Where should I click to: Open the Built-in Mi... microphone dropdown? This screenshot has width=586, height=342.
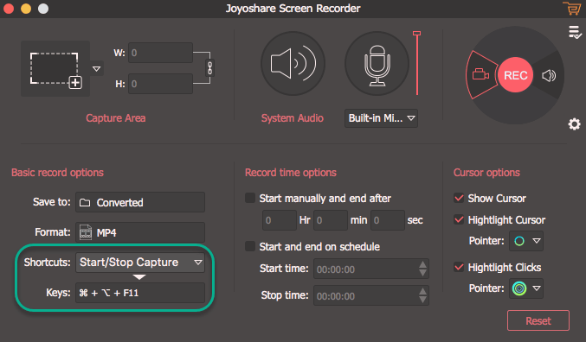coord(381,118)
